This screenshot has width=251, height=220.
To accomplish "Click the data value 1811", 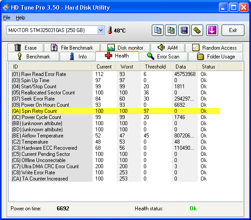I will click(x=179, y=87).
